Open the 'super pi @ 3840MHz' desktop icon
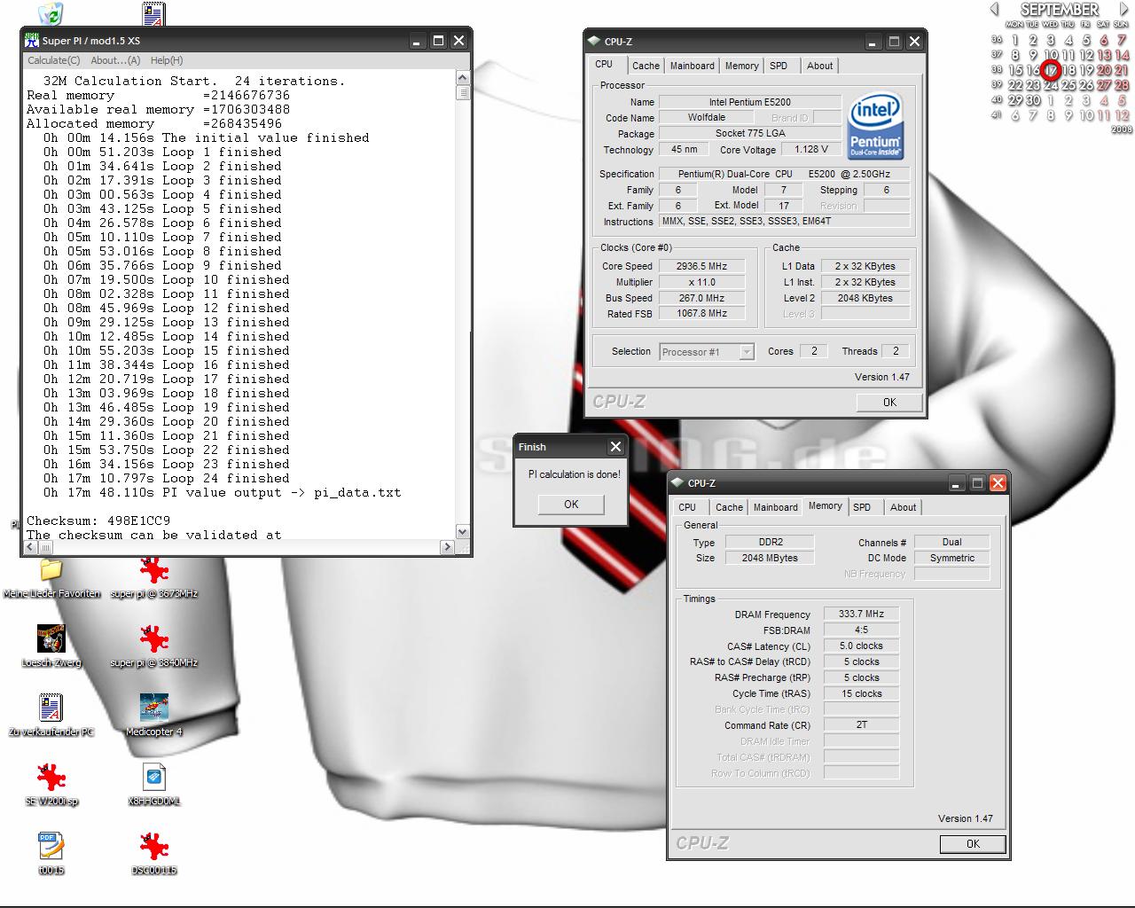 (x=153, y=638)
